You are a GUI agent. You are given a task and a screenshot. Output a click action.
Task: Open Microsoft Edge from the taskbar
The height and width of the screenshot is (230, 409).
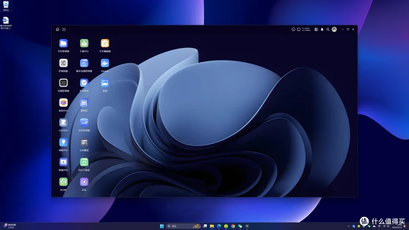[219, 226]
